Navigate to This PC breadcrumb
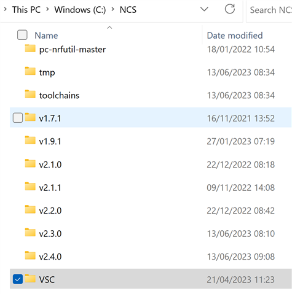 tap(26, 10)
